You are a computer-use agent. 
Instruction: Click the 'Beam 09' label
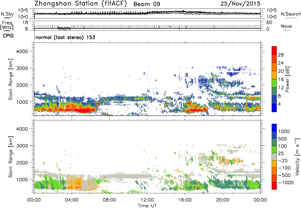tap(147, 4)
